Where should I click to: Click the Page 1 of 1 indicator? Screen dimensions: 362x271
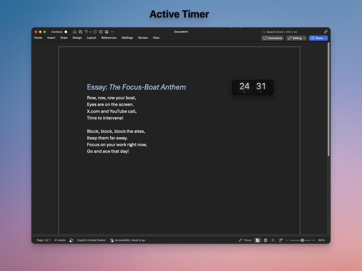43,240
